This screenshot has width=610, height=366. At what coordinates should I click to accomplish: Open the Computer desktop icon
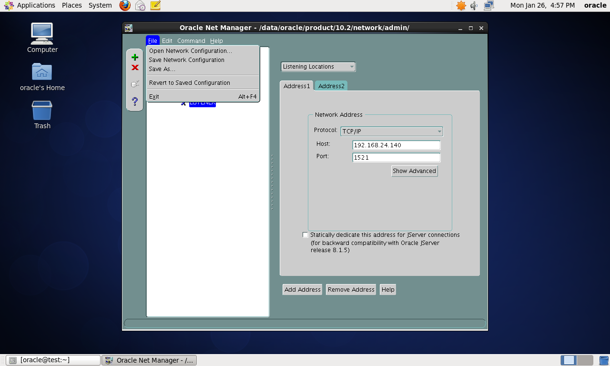[x=42, y=38]
